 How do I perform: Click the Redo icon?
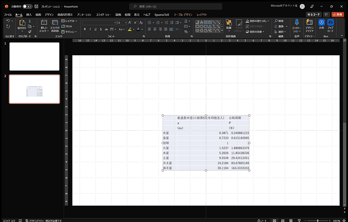click(8, 27)
